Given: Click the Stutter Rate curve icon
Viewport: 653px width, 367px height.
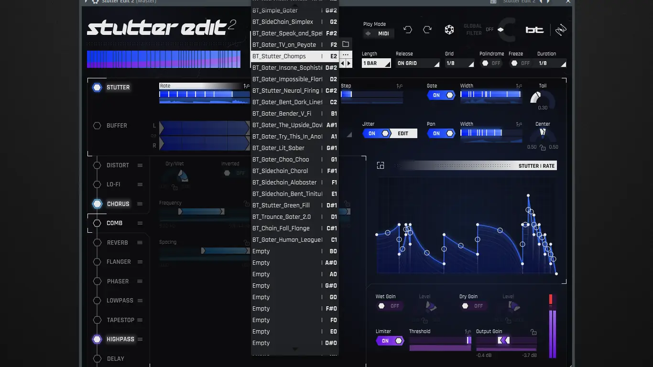Looking at the screenshot, I should (246, 86).
